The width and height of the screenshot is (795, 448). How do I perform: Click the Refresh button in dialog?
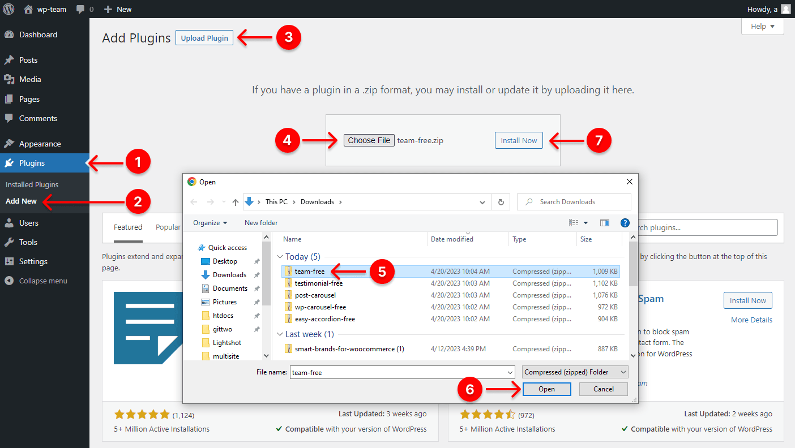(x=501, y=202)
